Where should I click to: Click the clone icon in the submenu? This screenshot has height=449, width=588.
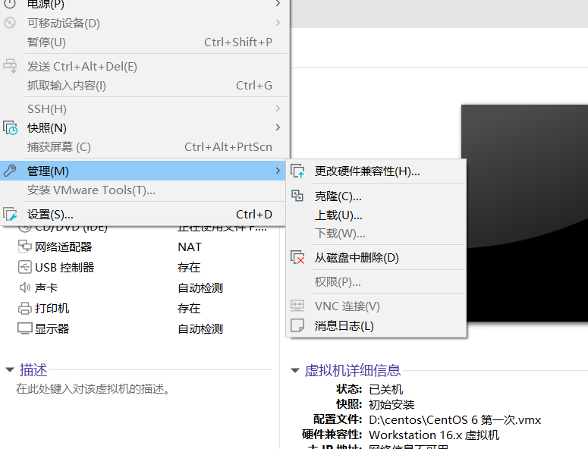[297, 196]
